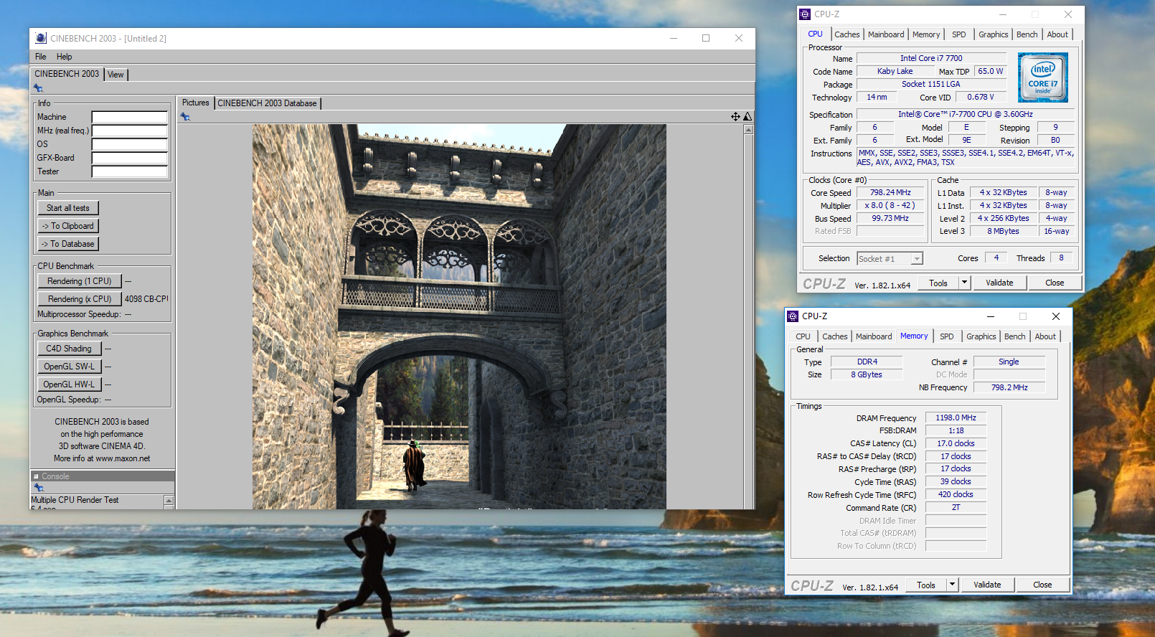Switch to Memory tab in upper CPU-Z window
The image size is (1155, 637).
(x=926, y=34)
